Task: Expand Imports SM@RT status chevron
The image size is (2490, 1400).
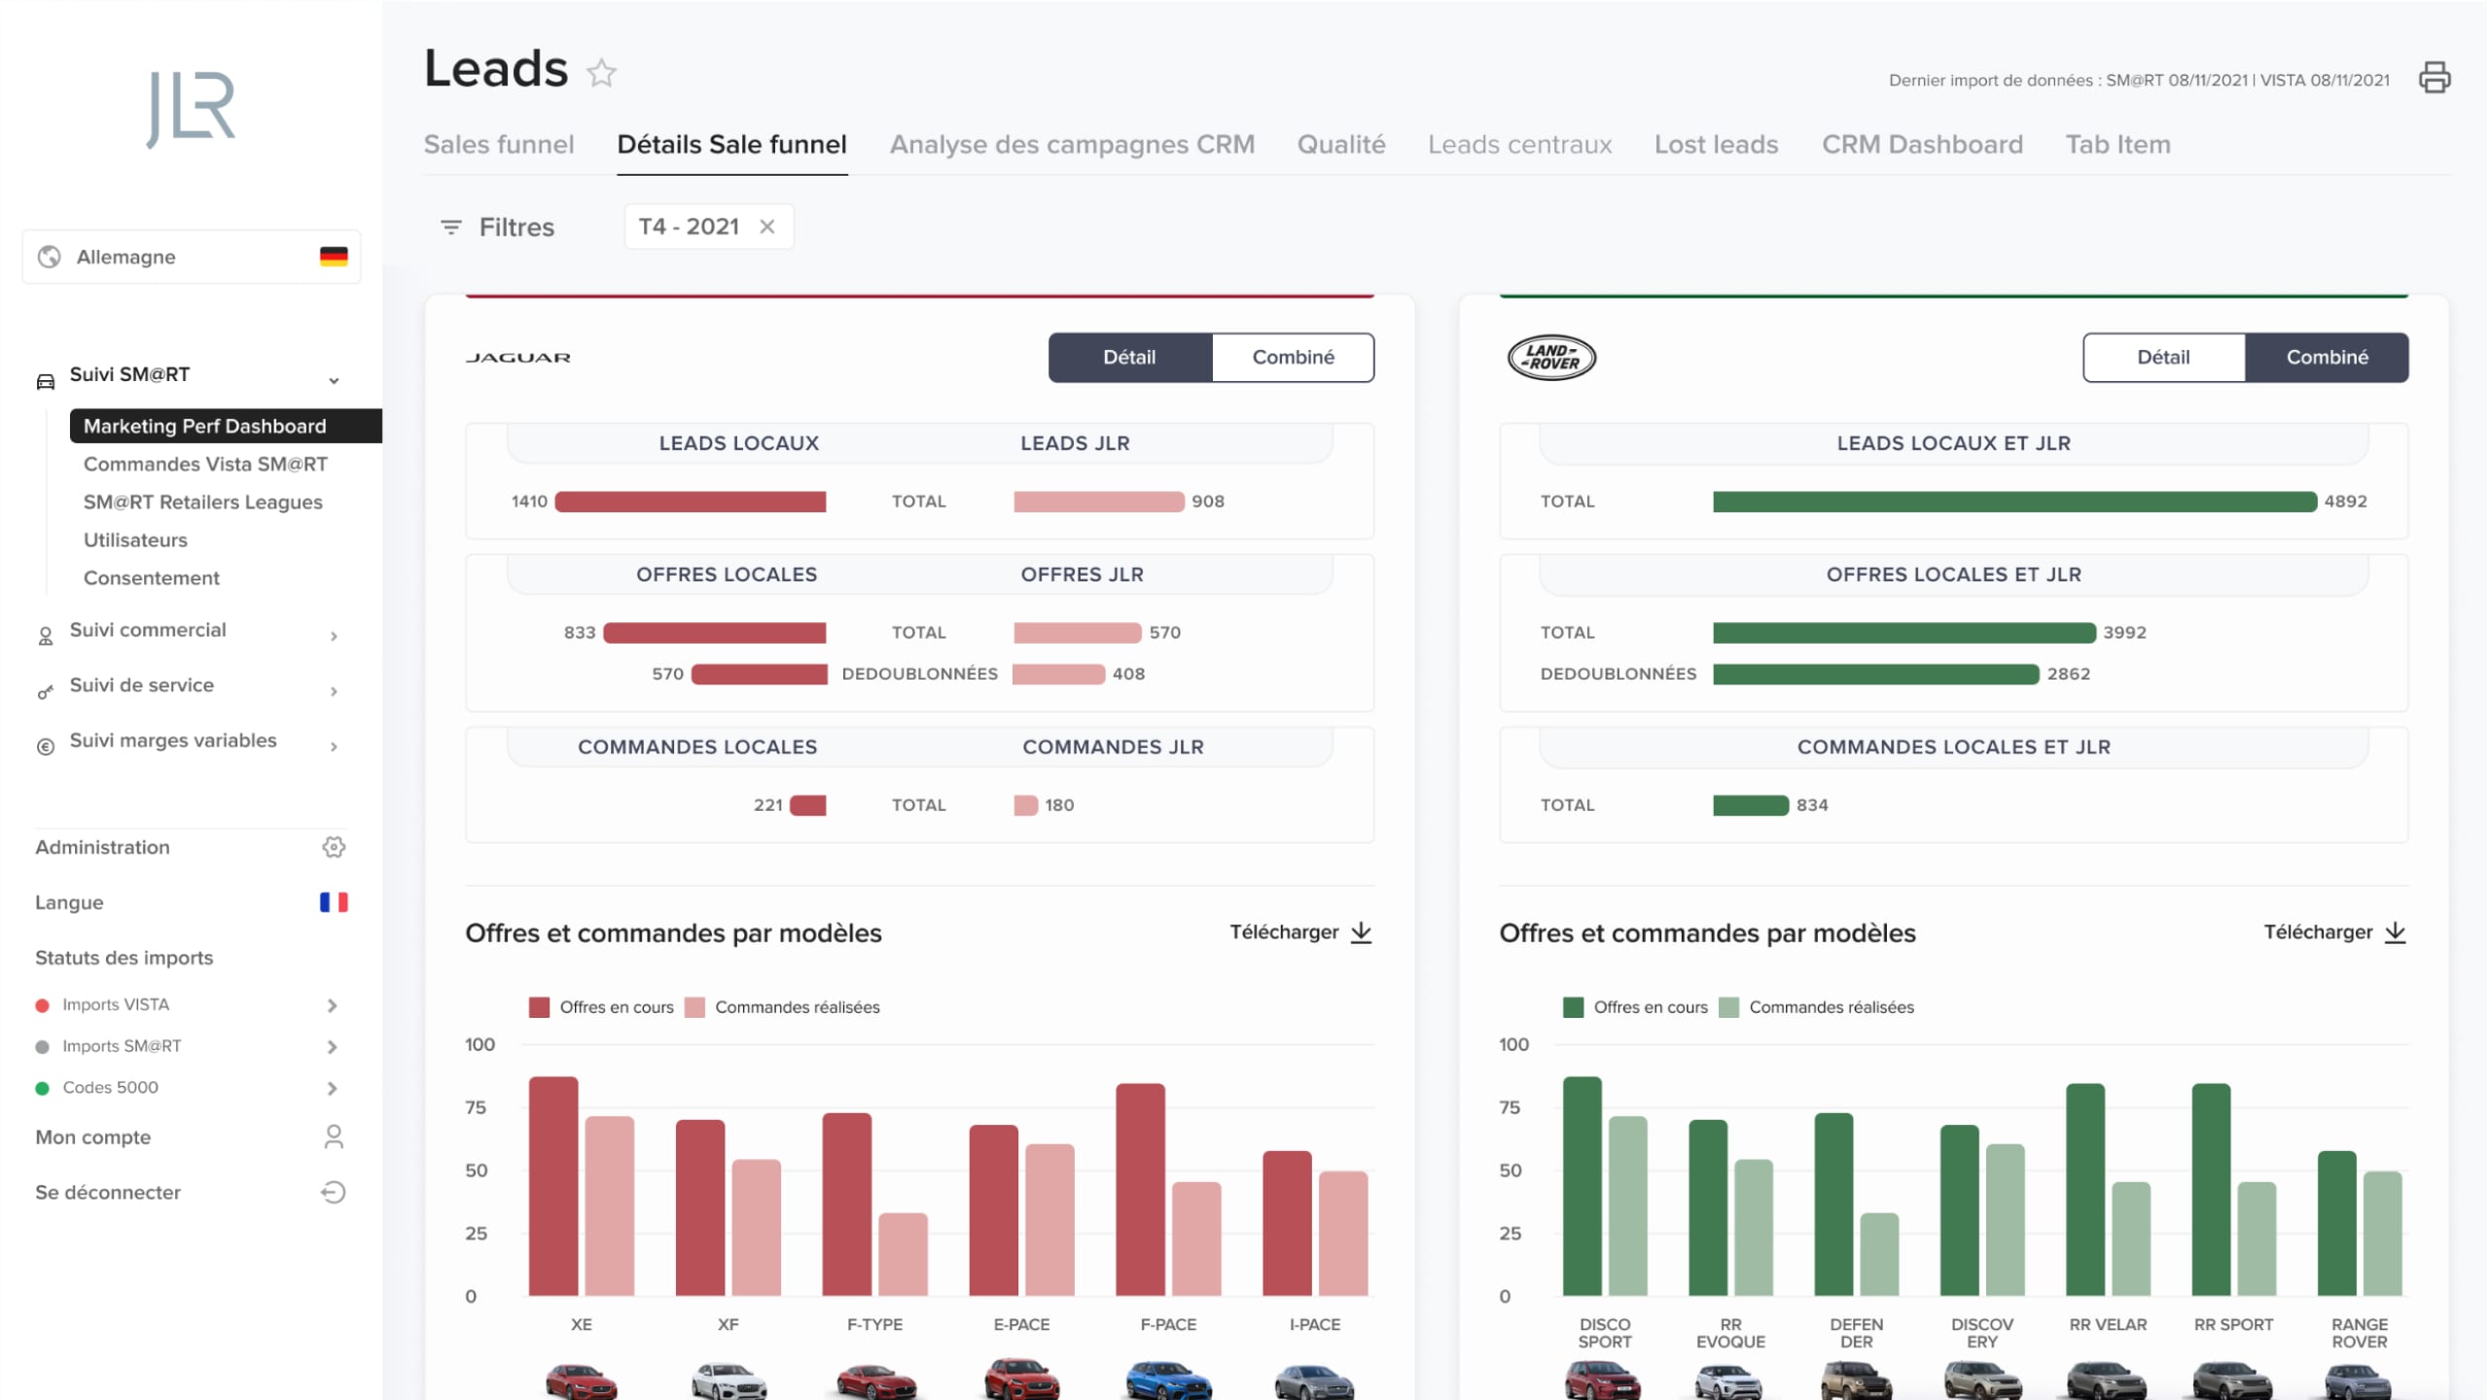Action: click(x=333, y=1047)
